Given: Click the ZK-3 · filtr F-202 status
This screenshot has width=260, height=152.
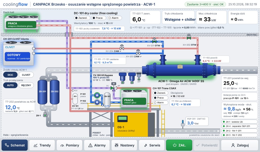Looking at the screenshot, I should 239,135.
